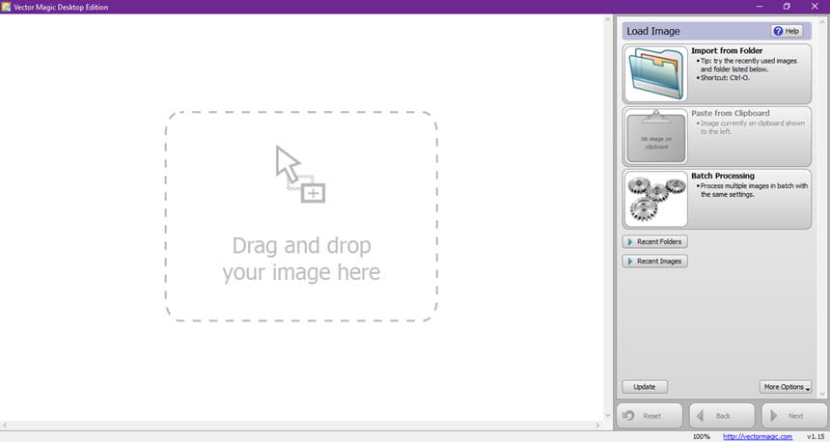
Task: Click the Import from Folder title text
Action: coord(727,51)
